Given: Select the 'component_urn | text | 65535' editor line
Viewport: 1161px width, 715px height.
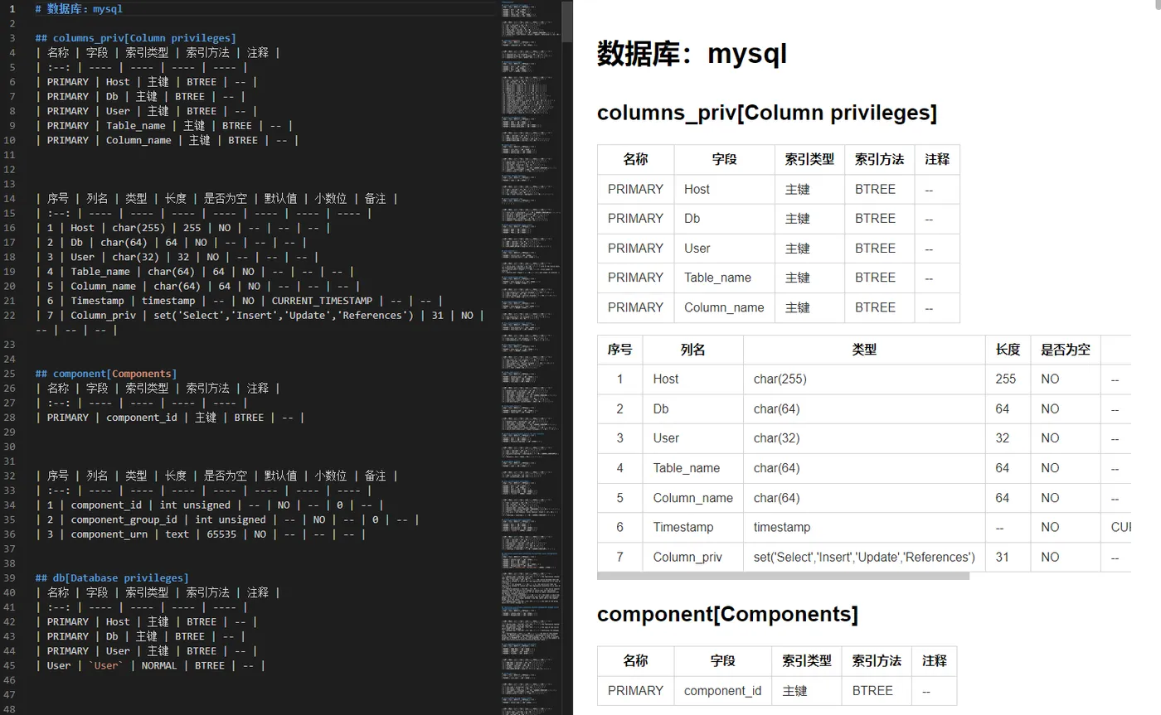Looking at the screenshot, I should pos(200,534).
